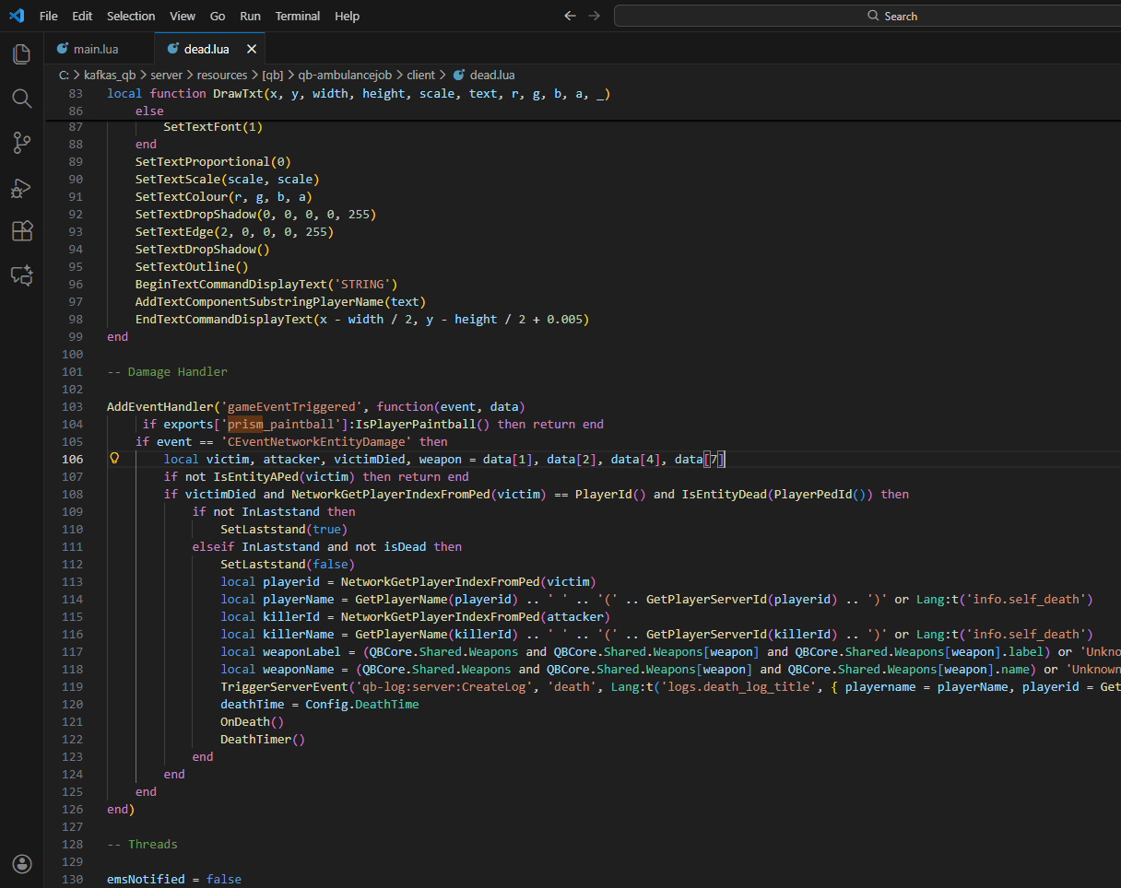
Task: Go back using the navigation arrow
Action: coord(570,16)
